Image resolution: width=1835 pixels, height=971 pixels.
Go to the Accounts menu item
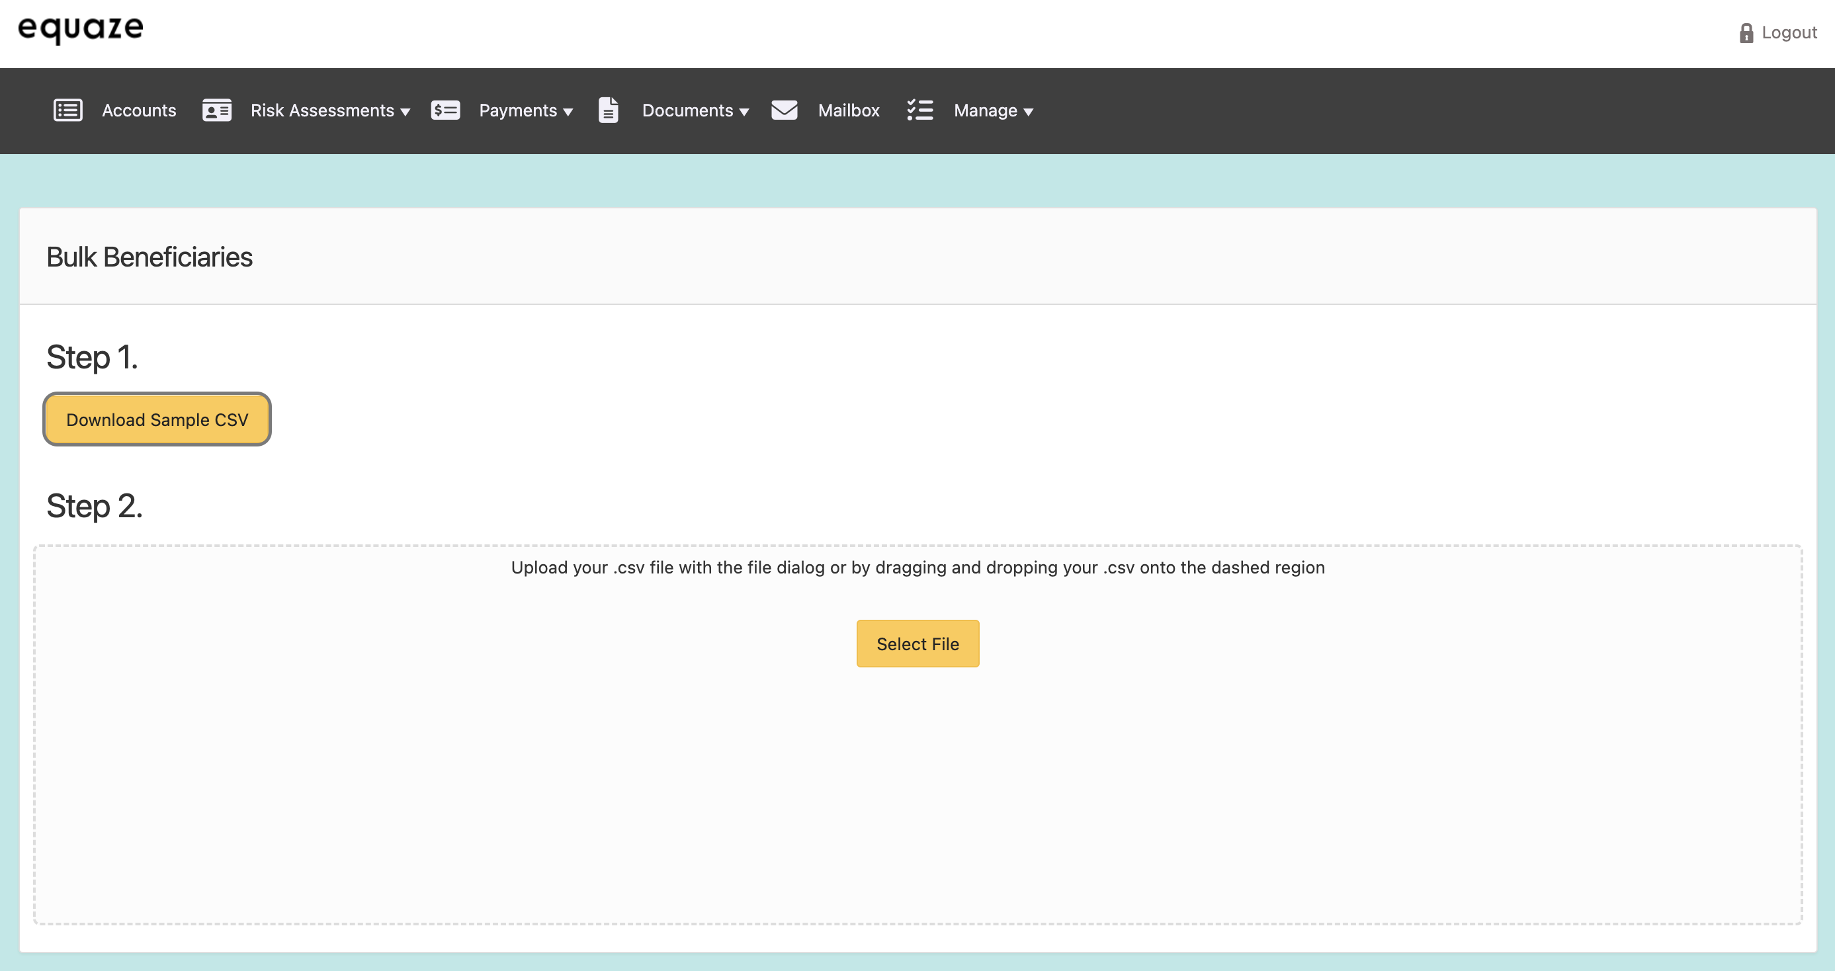click(x=139, y=110)
